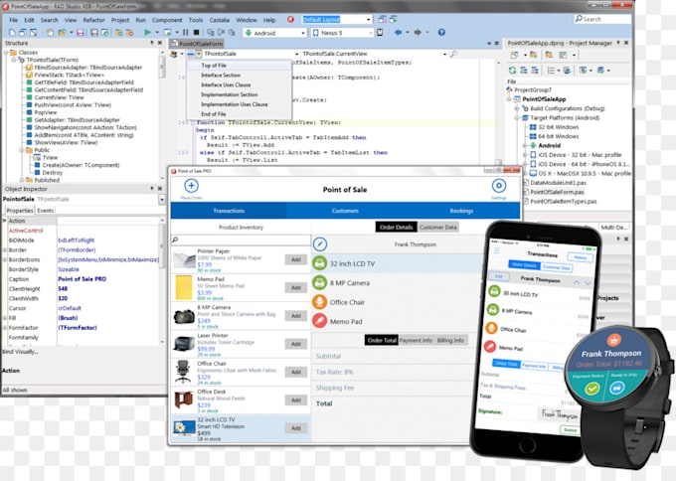Select Interface Section from the dropdown list
Viewport: 676px width, 481px height.
pos(221,75)
